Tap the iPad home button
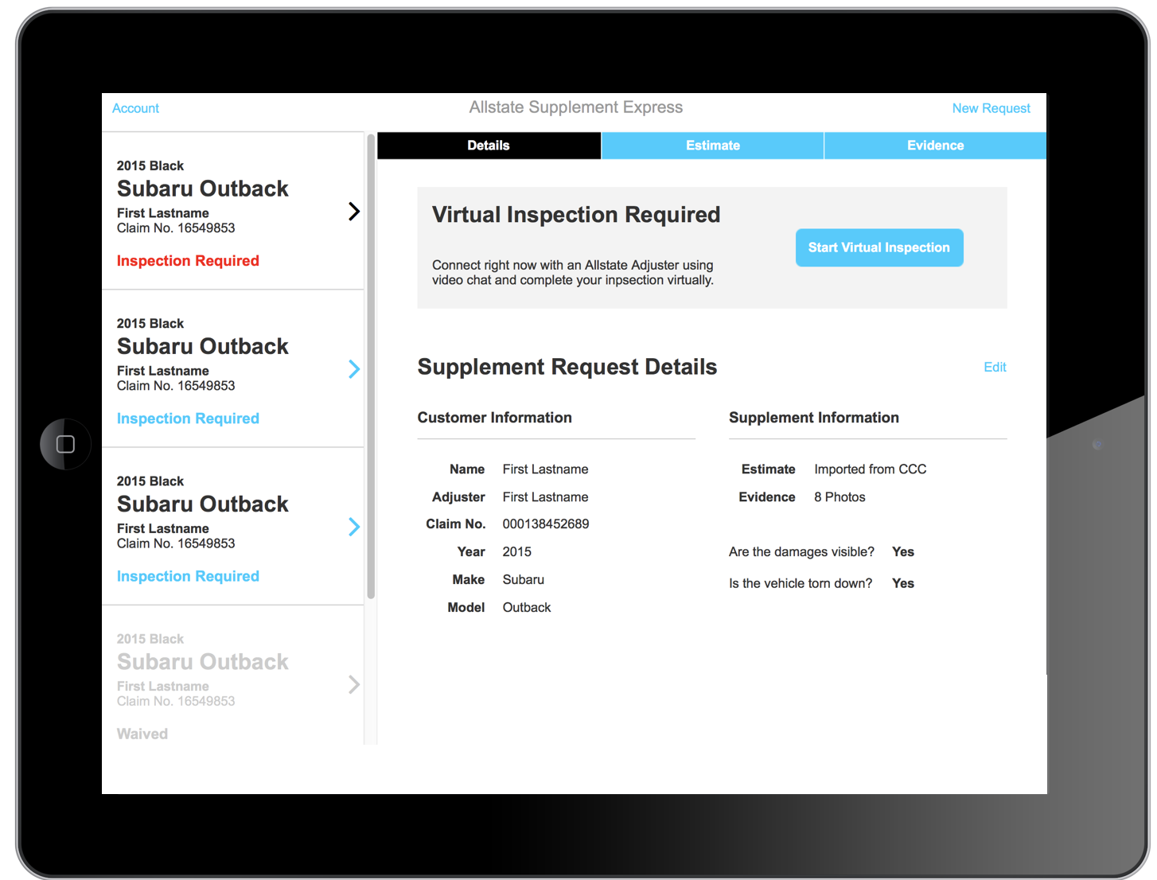The image size is (1157, 880). click(65, 444)
